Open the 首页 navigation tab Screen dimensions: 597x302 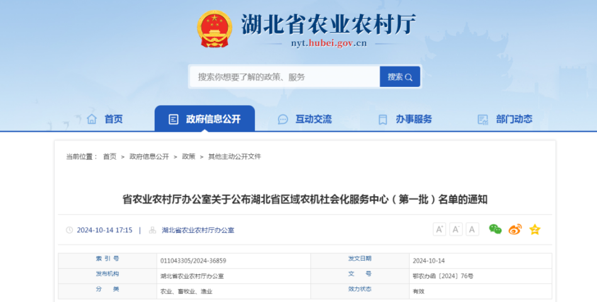click(x=104, y=119)
